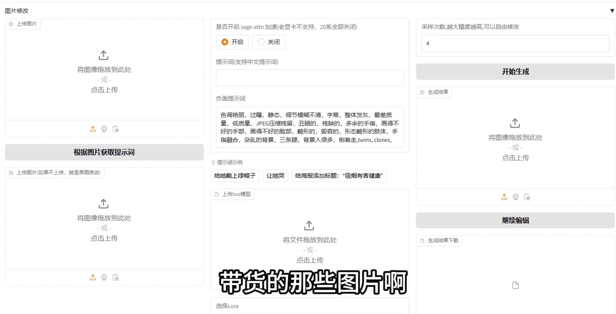Click webcam icon under first image panel
The width and height of the screenshot is (616, 314).
pos(104,129)
